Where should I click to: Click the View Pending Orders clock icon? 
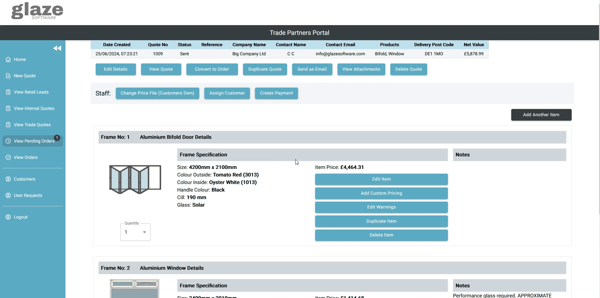[8, 141]
